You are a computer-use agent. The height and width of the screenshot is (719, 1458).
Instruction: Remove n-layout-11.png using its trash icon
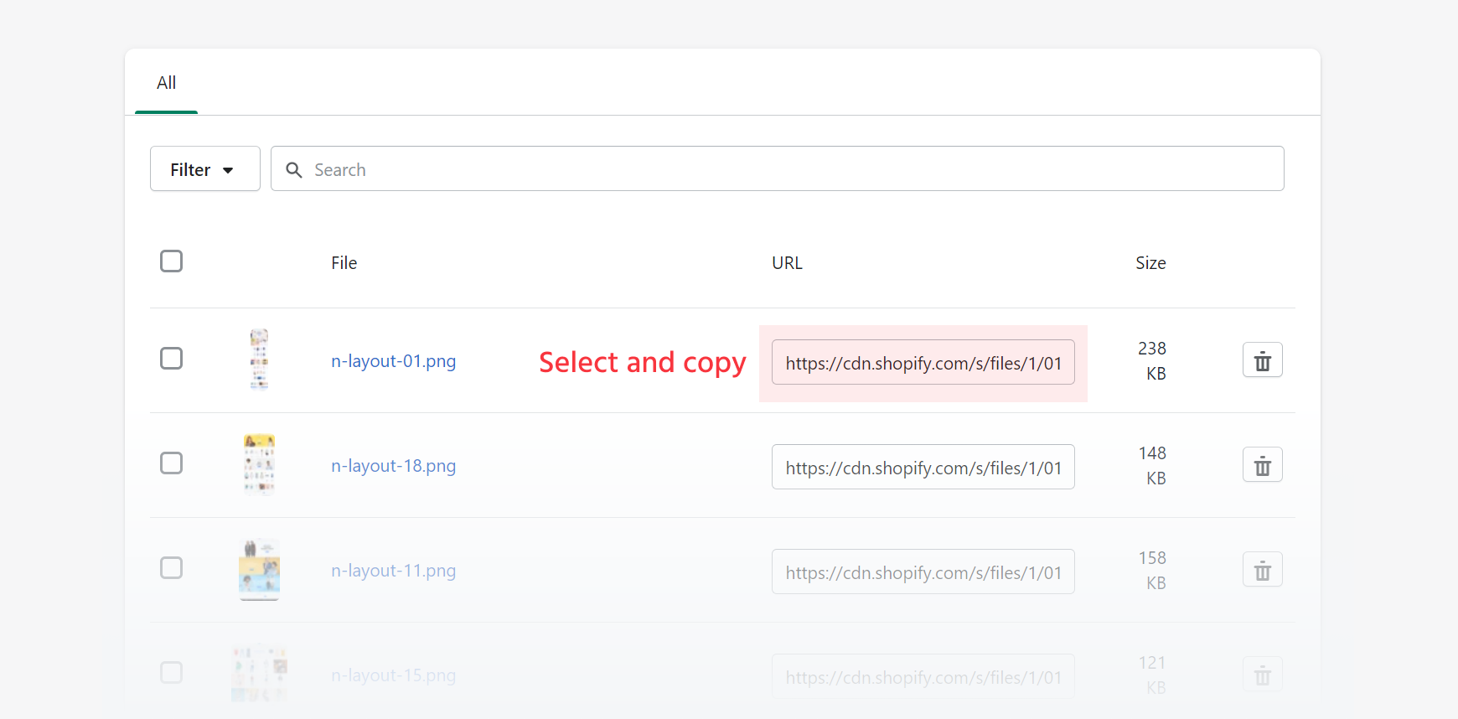1262,570
